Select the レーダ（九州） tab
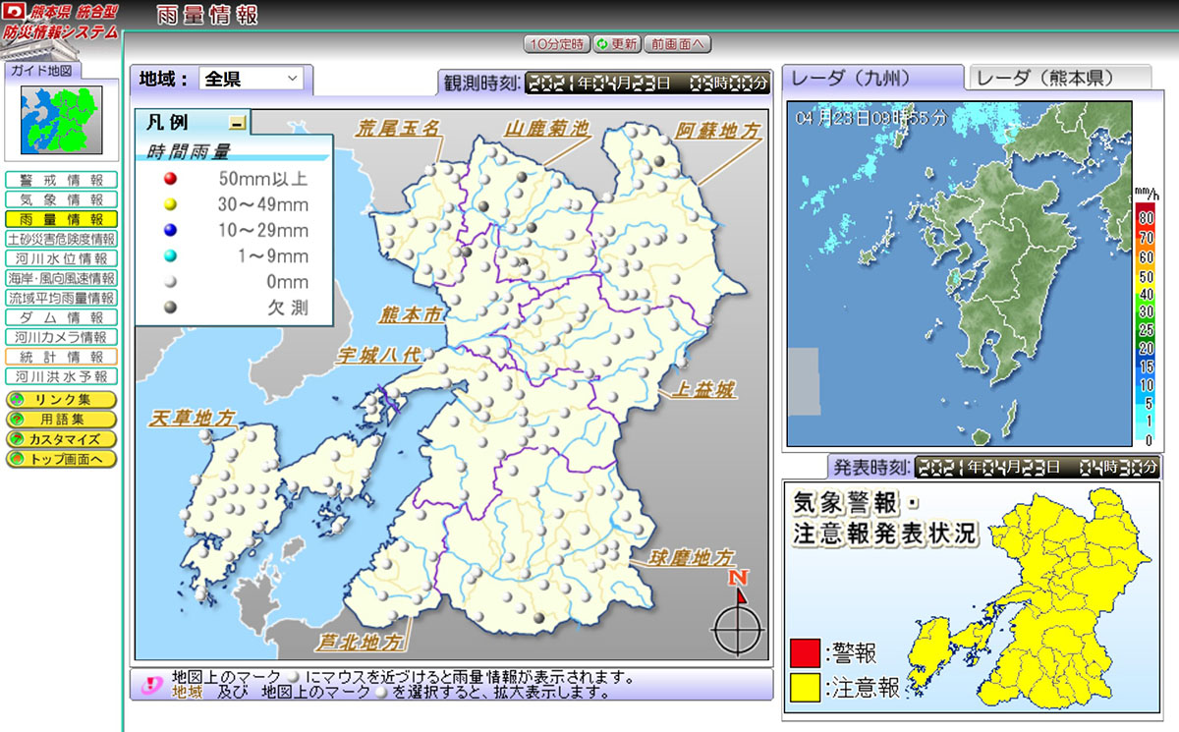 pos(872,79)
